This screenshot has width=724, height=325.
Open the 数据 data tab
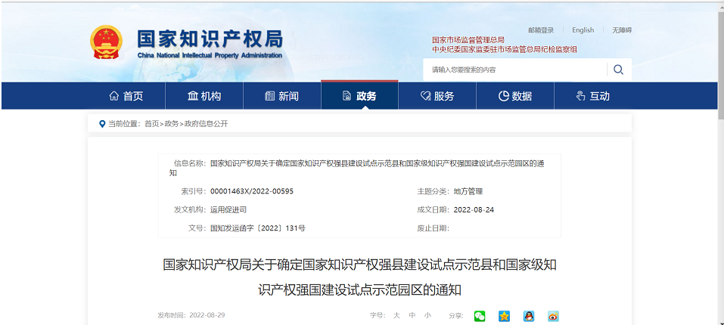point(515,96)
